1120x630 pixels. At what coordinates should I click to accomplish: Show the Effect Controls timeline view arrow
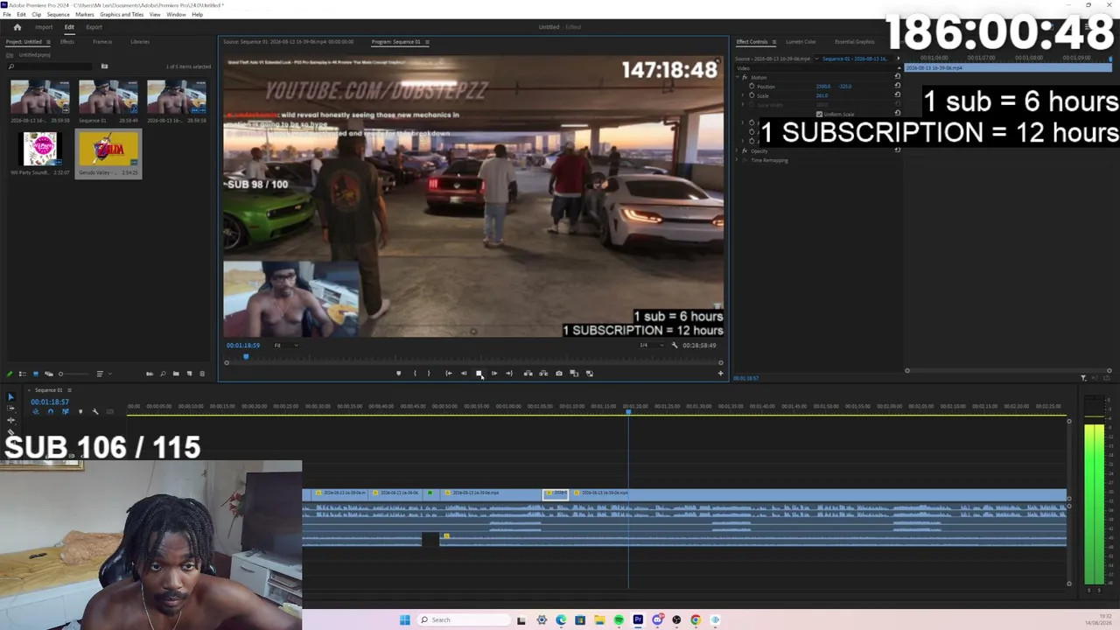(x=897, y=59)
